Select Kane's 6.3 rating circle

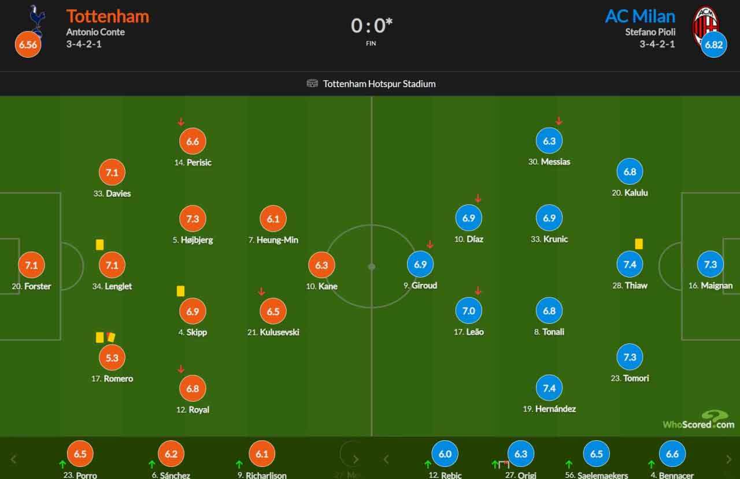(x=321, y=265)
